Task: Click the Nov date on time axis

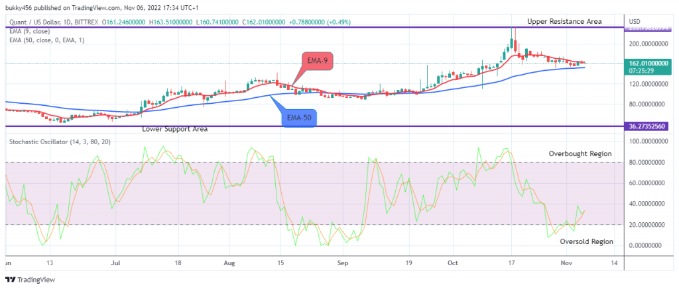Action: [568, 263]
